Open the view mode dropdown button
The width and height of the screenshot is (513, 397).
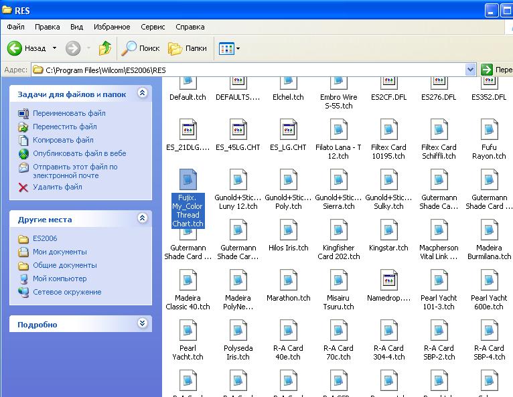click(x=229, y=48)
